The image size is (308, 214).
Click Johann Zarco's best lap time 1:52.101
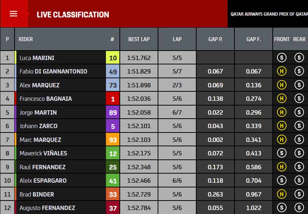[139, 126]
